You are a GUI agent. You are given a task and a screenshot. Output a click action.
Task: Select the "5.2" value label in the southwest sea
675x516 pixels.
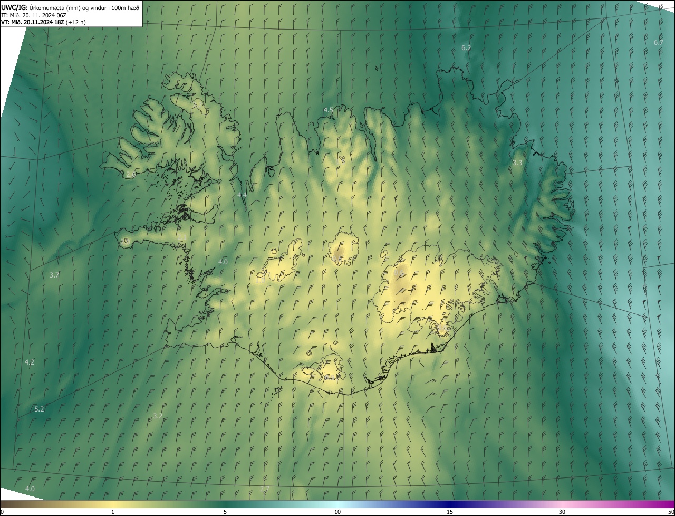point(39,409)
